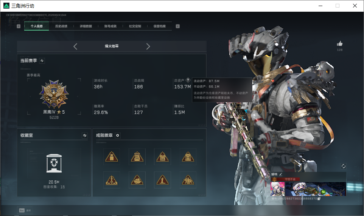Click the rank score 5228
The image size is (364, 216).
[x=54, y=118]
